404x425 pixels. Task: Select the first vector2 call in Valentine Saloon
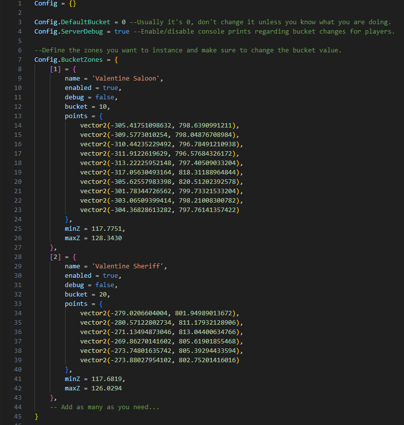point(158,125)
